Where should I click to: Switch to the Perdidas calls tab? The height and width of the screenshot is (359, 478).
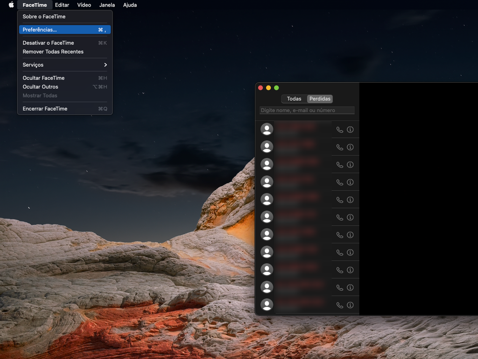320,99
